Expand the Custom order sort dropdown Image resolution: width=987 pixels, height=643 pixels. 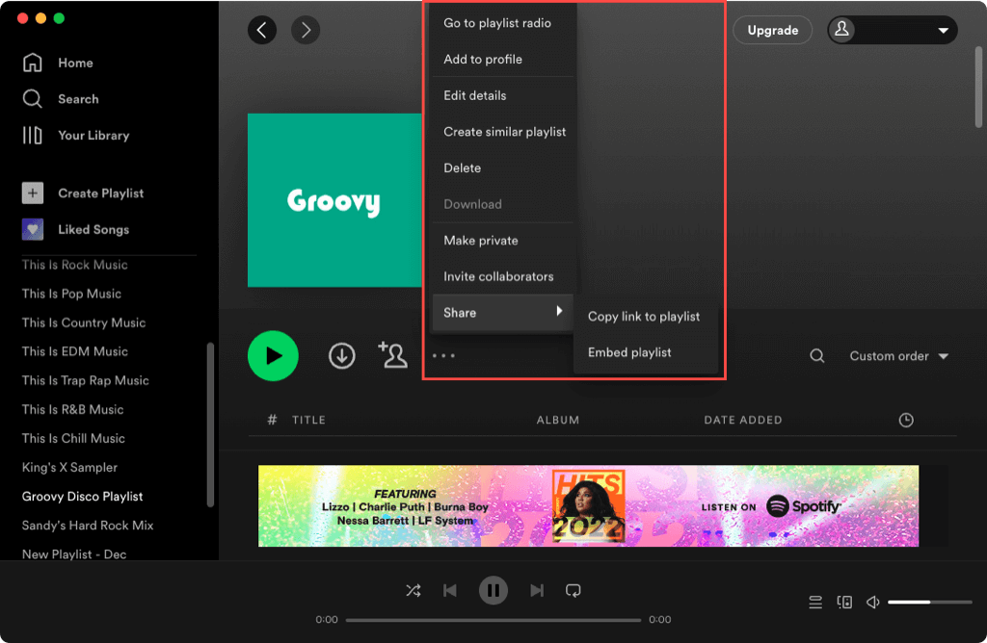click(x=898, y=356)
